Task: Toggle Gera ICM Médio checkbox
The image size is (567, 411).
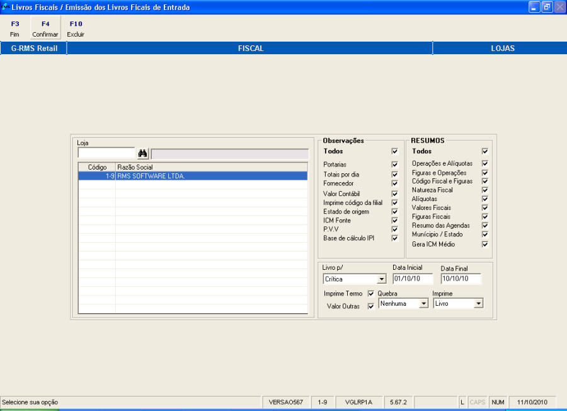Action: click(x=485, y=244)
